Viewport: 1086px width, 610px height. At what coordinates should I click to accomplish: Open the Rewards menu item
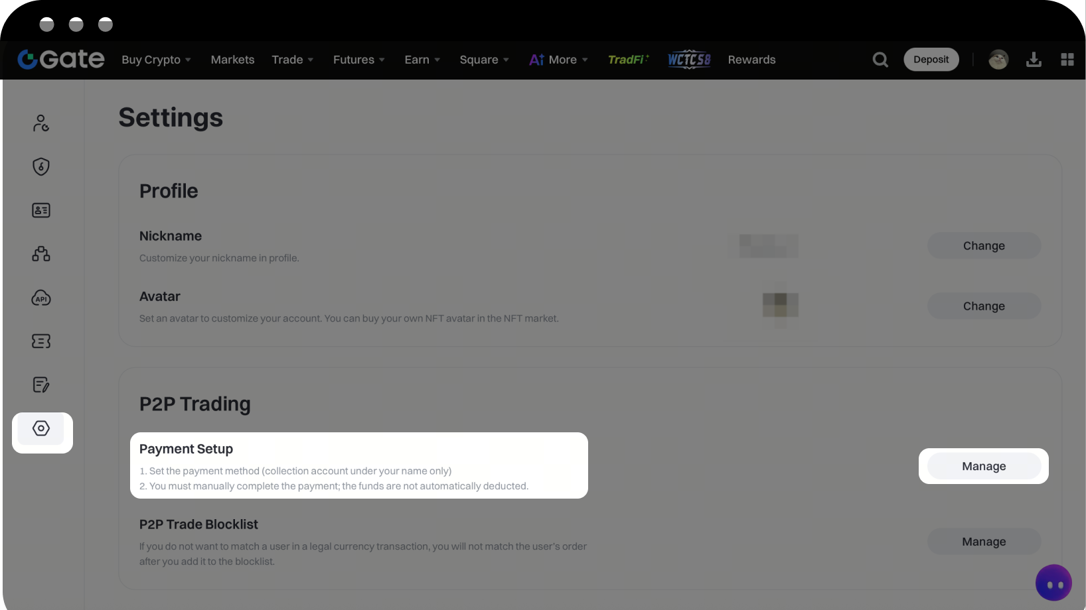[x=751, y=60]
